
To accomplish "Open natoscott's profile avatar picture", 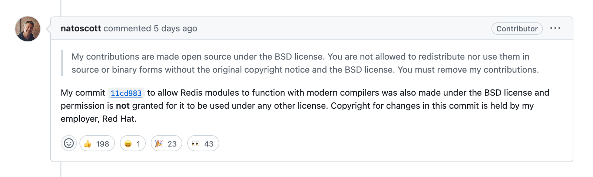I will tap(27, 29).
